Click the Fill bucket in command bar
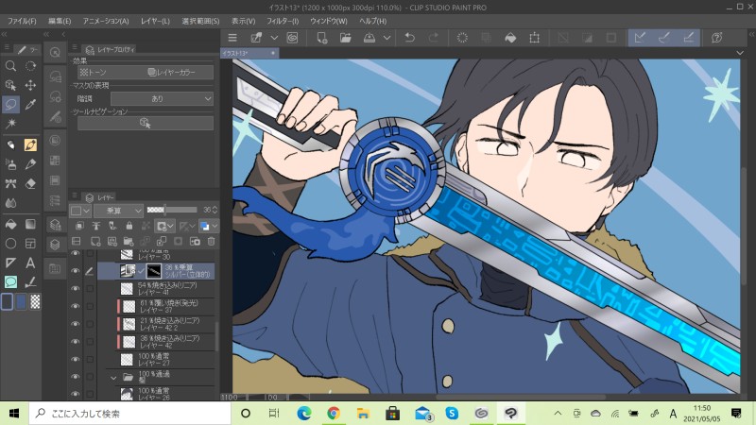The width and height of the screenshot is (756, 425). 510,38
